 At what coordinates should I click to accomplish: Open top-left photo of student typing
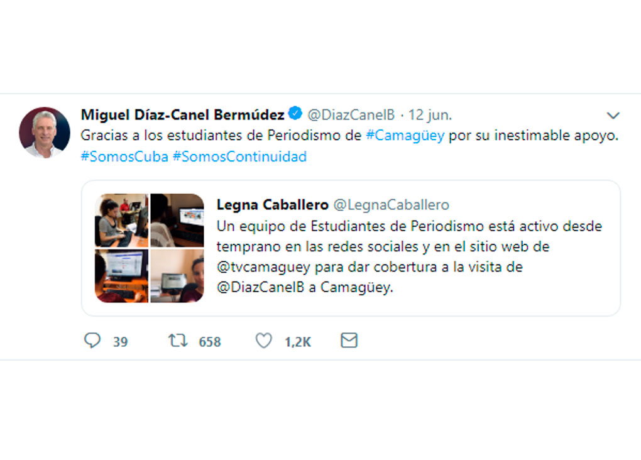tap(122, 221)
